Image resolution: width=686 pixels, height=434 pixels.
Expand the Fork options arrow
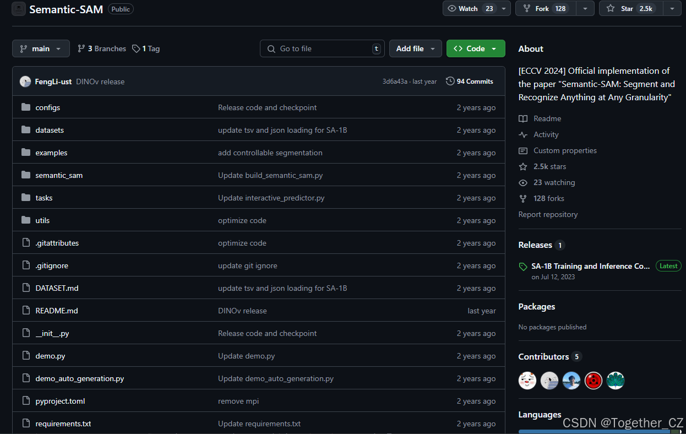tap(585, 8)
